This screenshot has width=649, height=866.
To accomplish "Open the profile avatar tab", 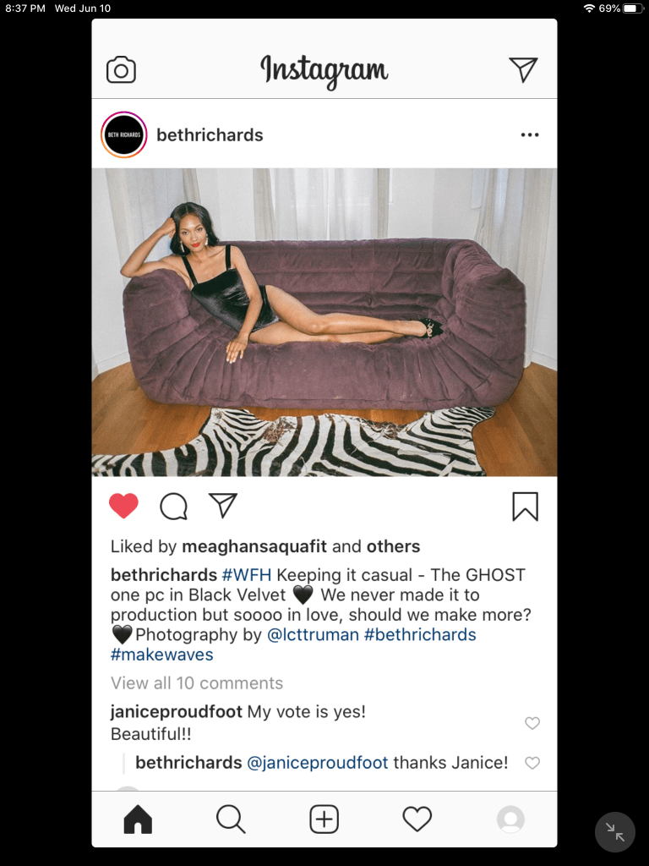I will [510, 819].
